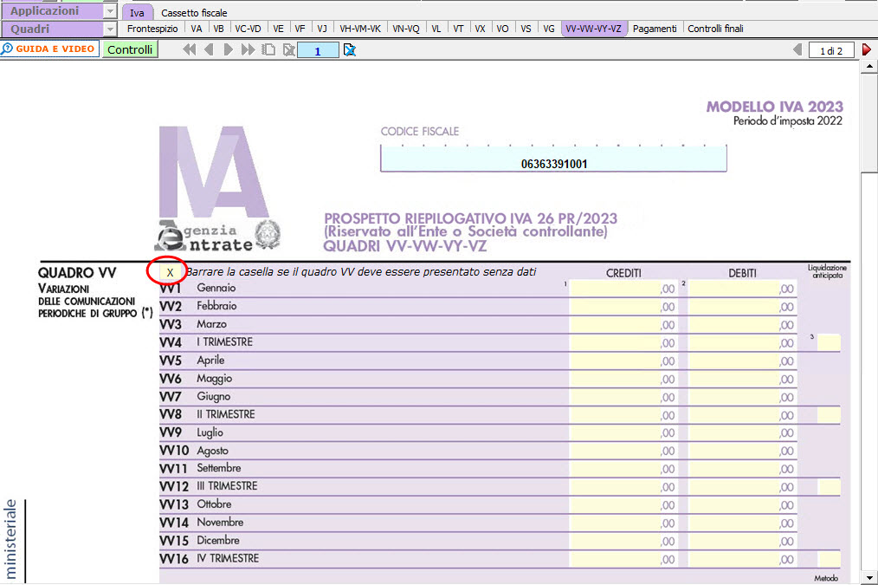878x585 pixels.
Task: Click VV11 Settembre Crediti field
Action: [x=623, y=469]
